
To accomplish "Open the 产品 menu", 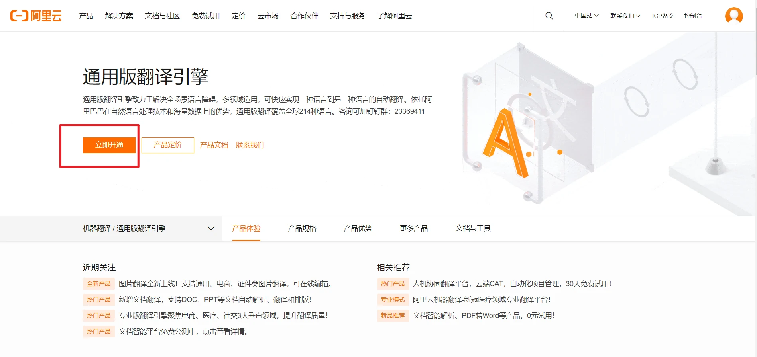I will pos(86,16).
